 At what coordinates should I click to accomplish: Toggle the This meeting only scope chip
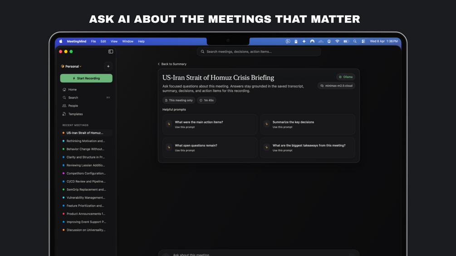click(x=179, y=100)
